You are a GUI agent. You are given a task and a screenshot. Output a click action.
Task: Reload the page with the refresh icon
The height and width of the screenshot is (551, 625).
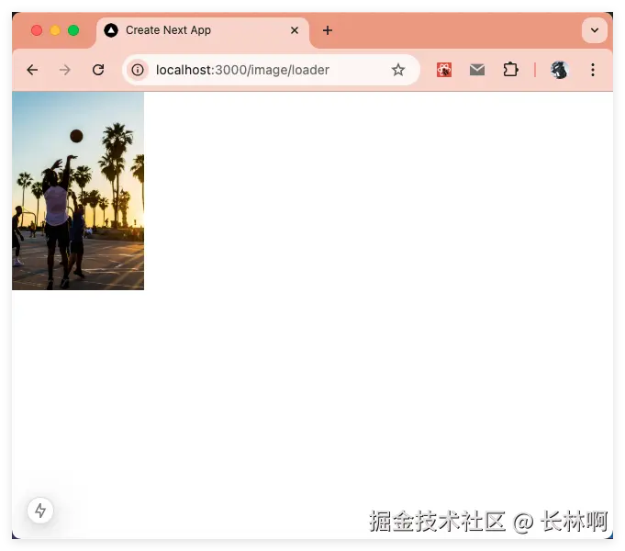click(98, 70)
